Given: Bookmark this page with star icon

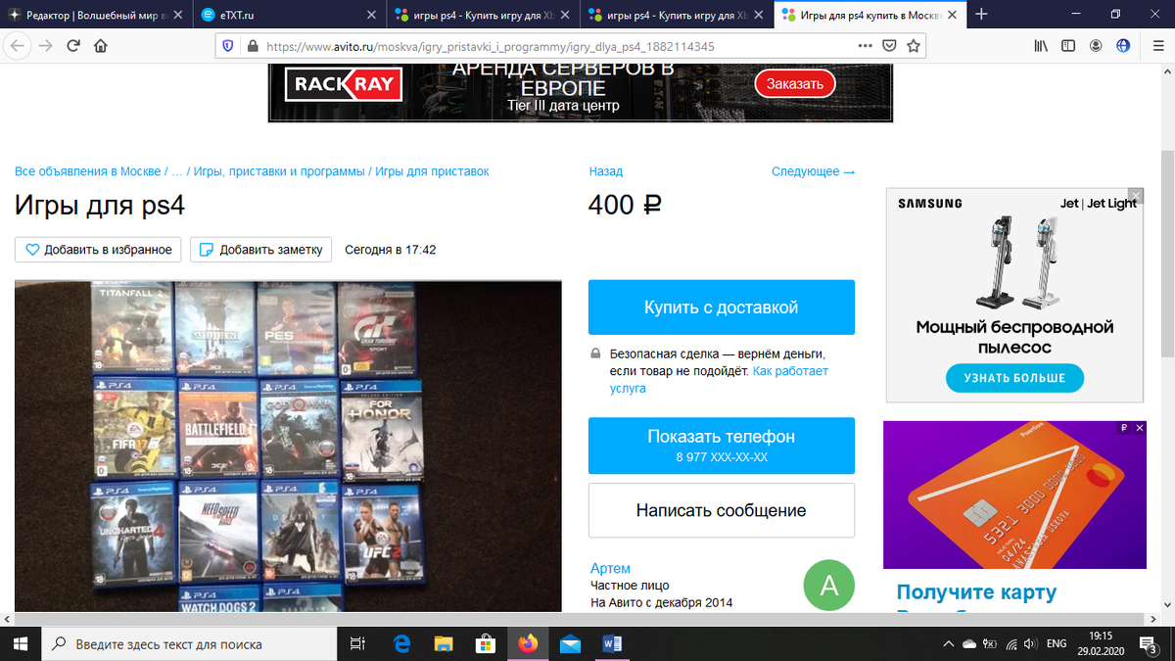Looking at the screenshot, I should pyautogui.click(x=914, y=46).
